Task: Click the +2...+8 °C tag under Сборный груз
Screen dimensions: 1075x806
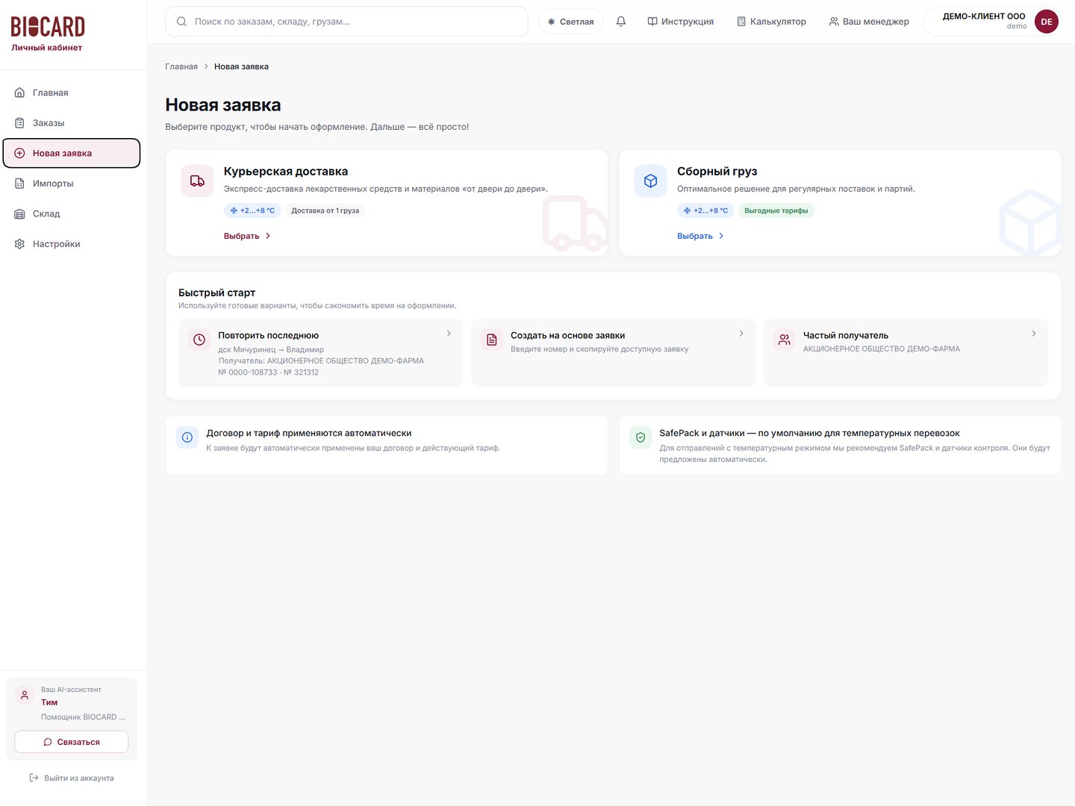Action: 705,210
